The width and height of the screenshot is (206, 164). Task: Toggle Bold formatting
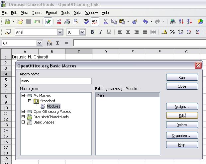92,32
